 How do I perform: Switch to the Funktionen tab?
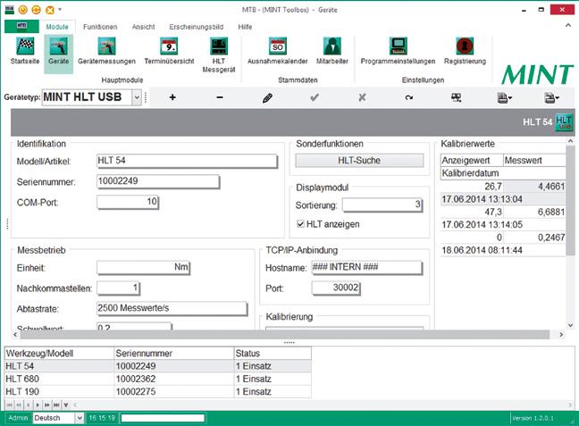pos(100,27)
